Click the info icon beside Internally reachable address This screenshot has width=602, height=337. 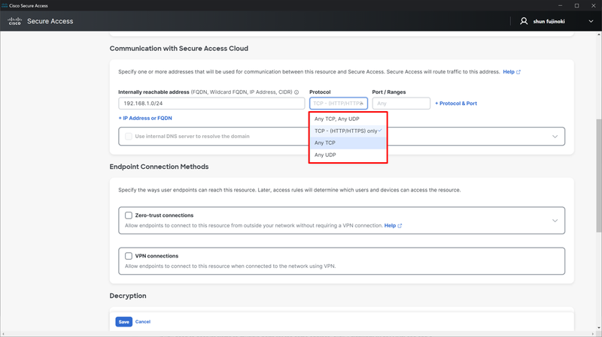pyautogui.click(x=296, y=92)
